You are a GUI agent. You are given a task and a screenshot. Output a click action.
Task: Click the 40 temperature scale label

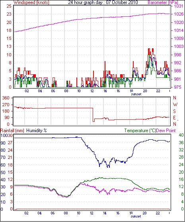point(181,135)
